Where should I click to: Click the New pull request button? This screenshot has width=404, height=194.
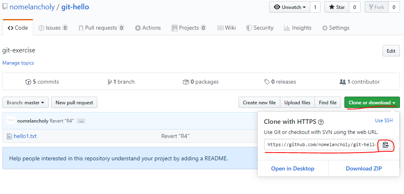coord(74,103)
